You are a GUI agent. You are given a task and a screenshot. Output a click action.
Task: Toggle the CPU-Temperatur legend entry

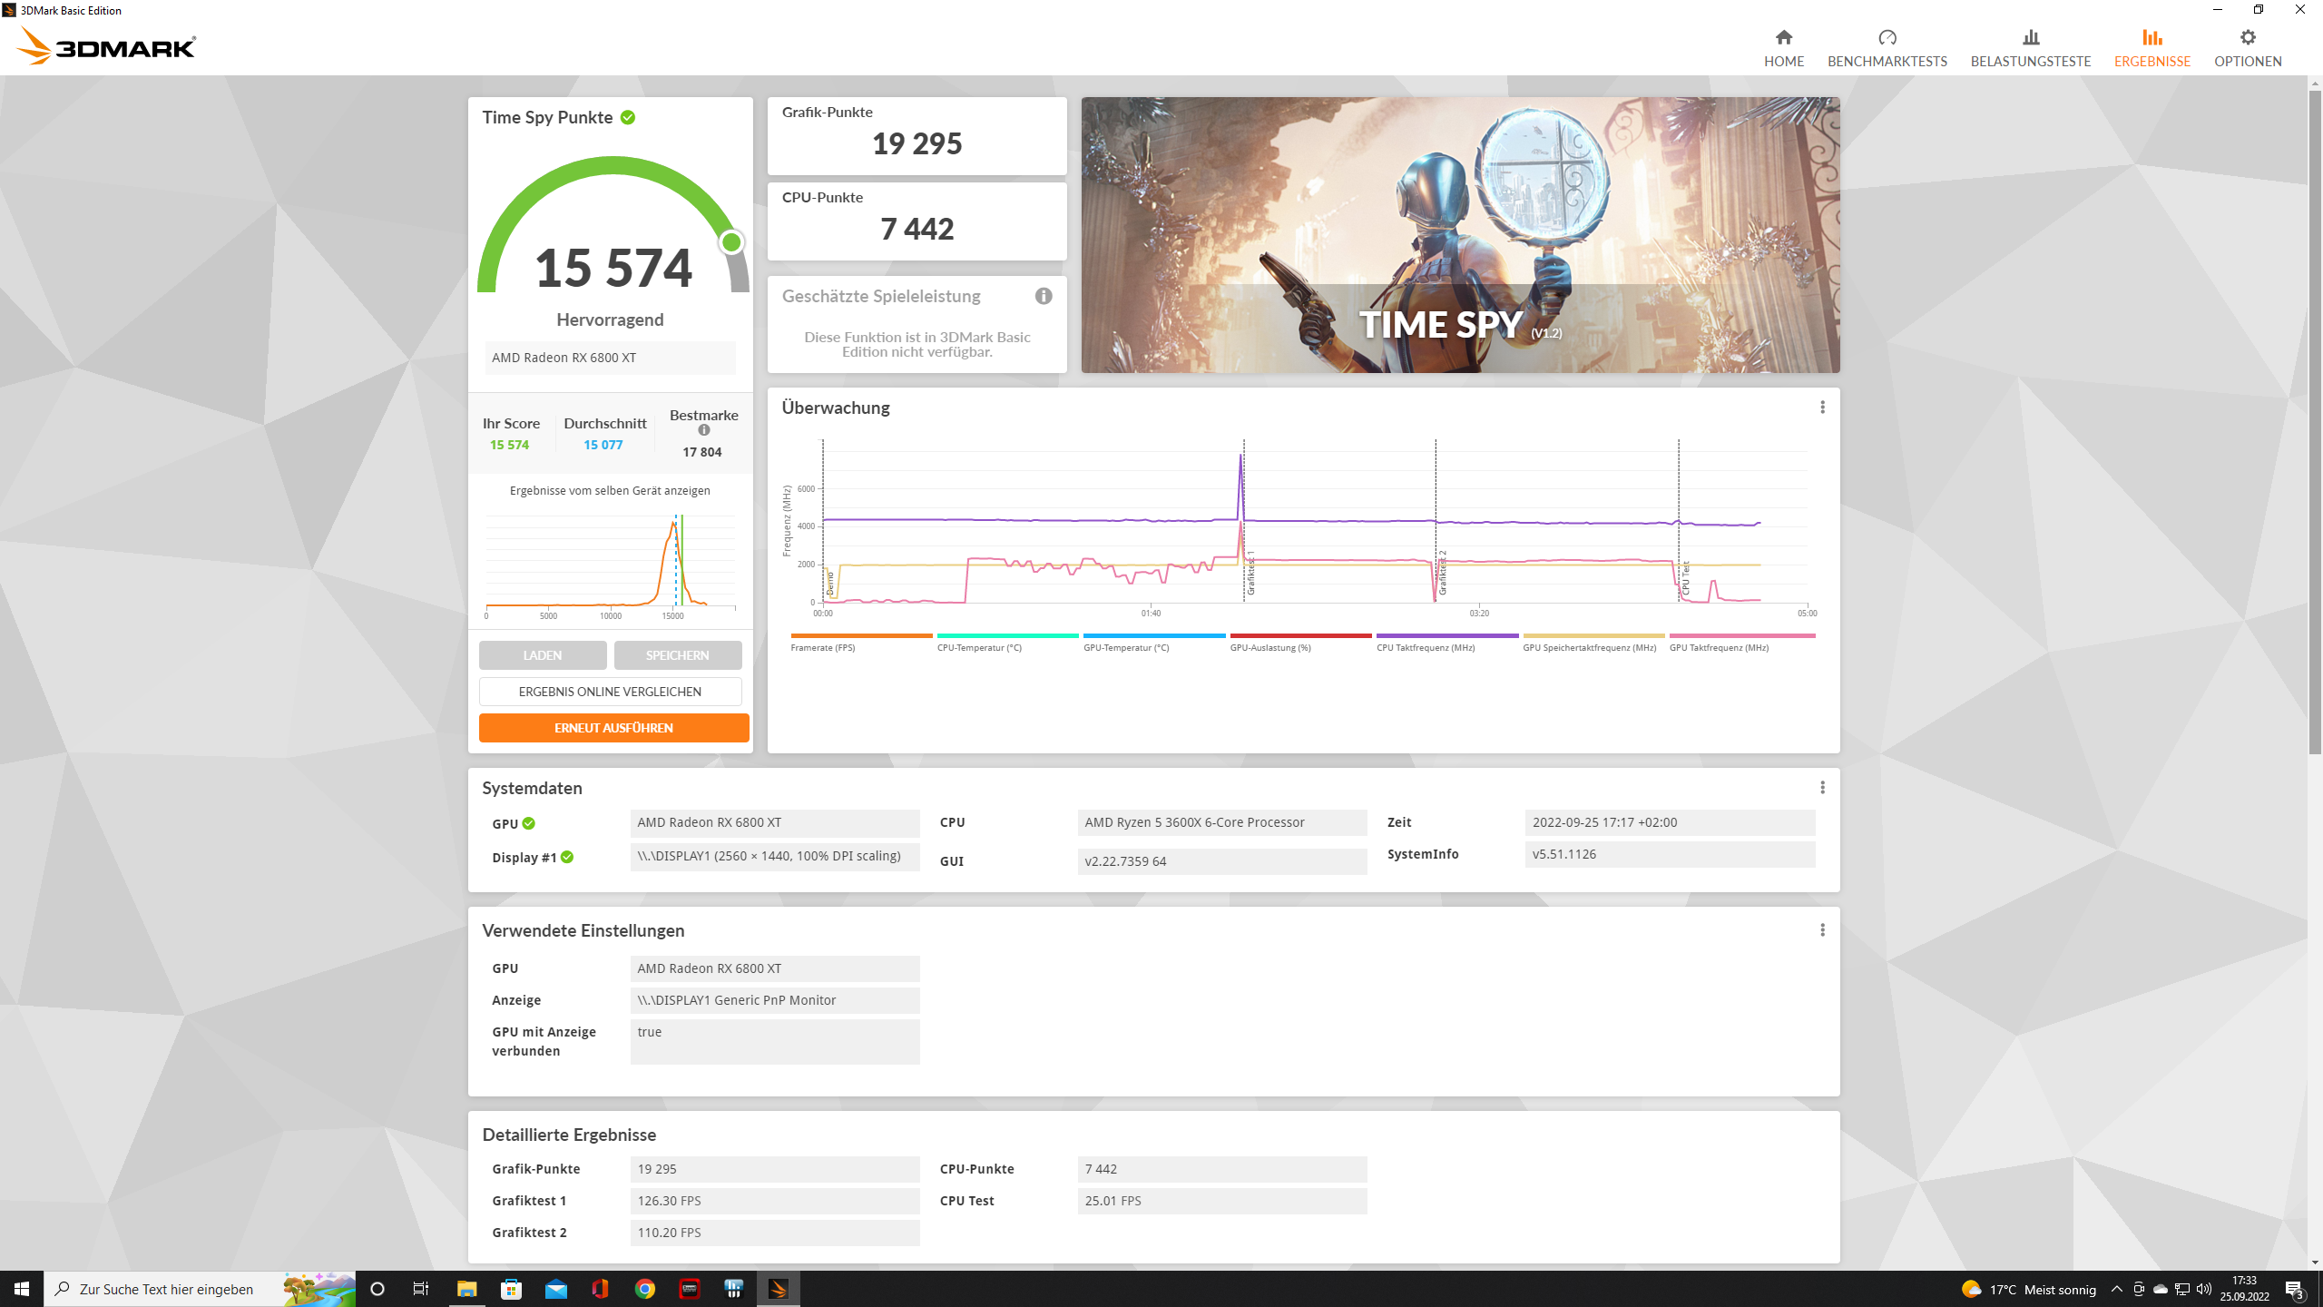tap(980, 647)
